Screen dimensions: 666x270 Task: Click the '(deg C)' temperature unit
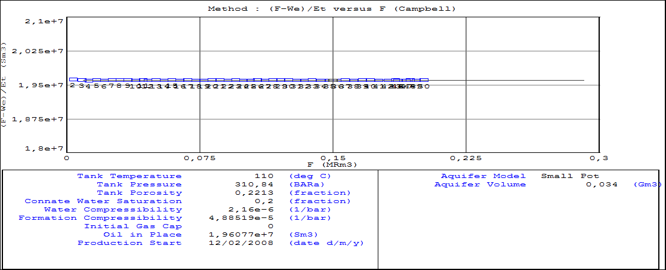pyautogui.click(x=310, y=176)
